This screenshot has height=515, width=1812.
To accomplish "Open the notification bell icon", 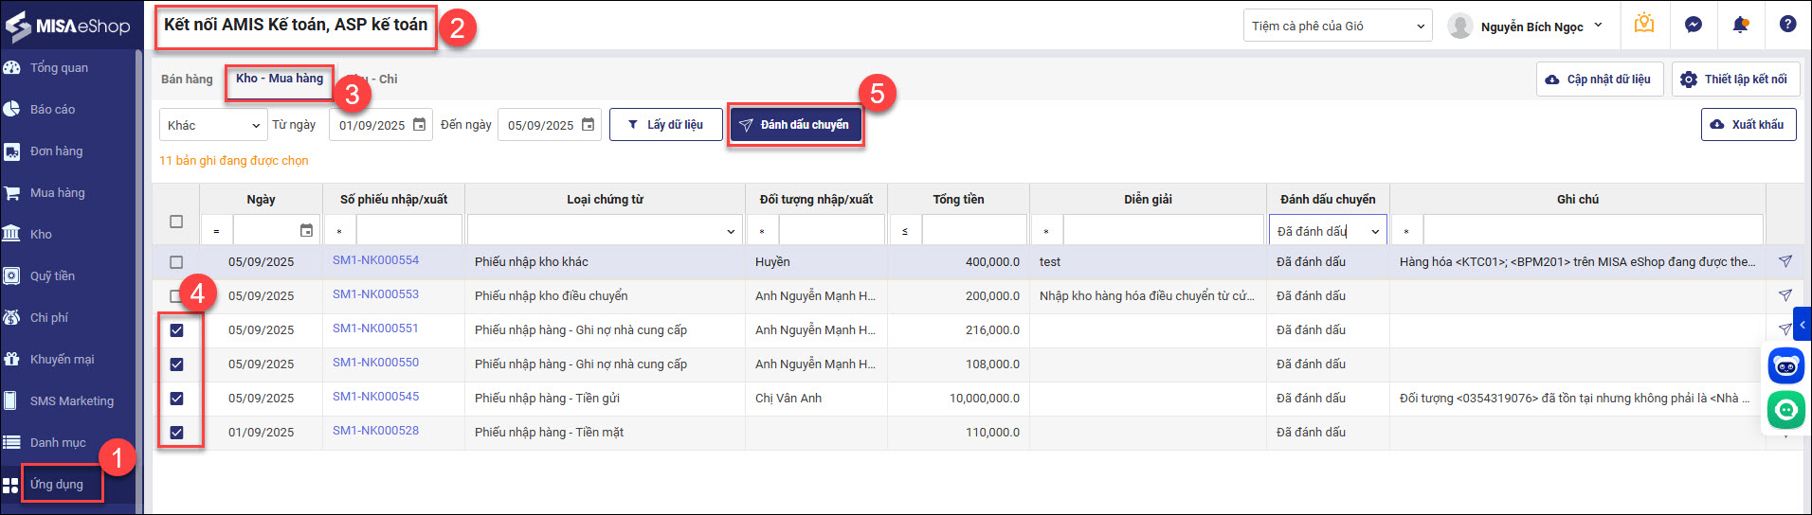I will pyautogui.click(x=1740, y=26).
